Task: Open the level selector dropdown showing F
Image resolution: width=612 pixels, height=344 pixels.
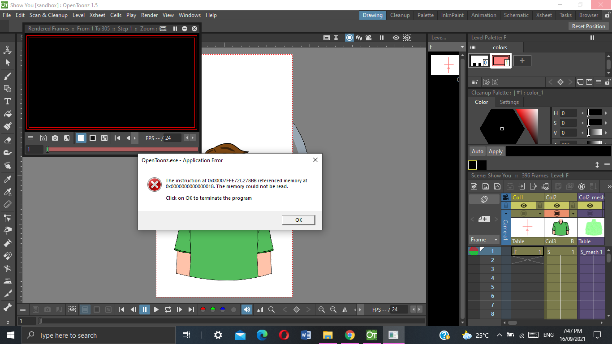Action: (447, 46)
